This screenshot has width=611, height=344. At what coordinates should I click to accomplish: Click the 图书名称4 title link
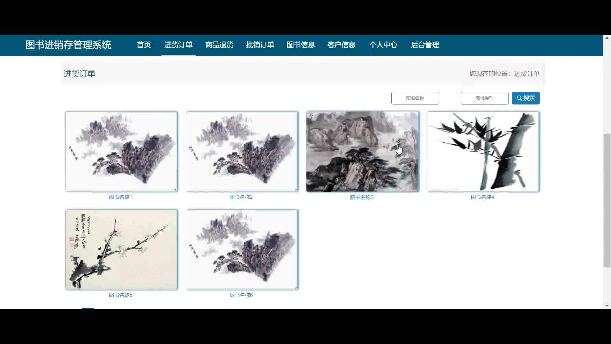(482, 197)
